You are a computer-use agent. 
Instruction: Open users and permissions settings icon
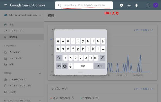pyautogui.click(x=129, y=5)
